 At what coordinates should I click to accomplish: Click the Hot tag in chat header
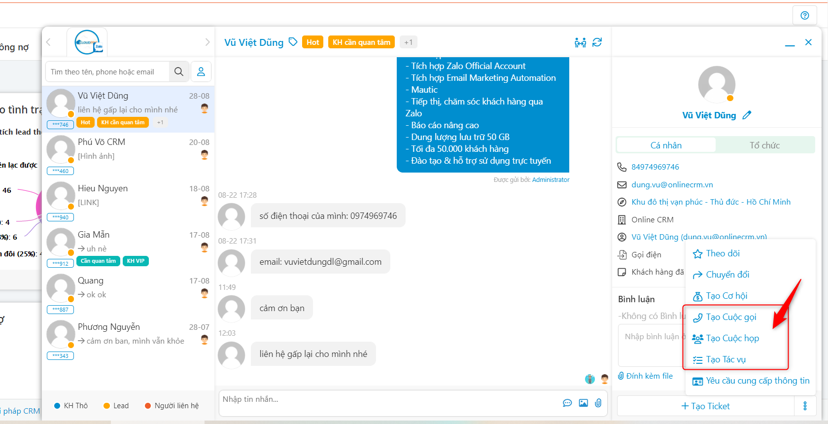point(312,42)
